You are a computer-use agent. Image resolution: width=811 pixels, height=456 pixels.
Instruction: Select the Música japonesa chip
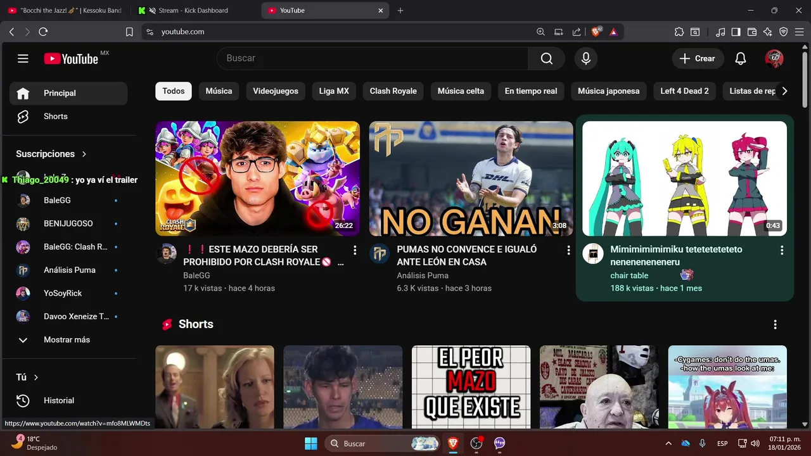[609, 91]
